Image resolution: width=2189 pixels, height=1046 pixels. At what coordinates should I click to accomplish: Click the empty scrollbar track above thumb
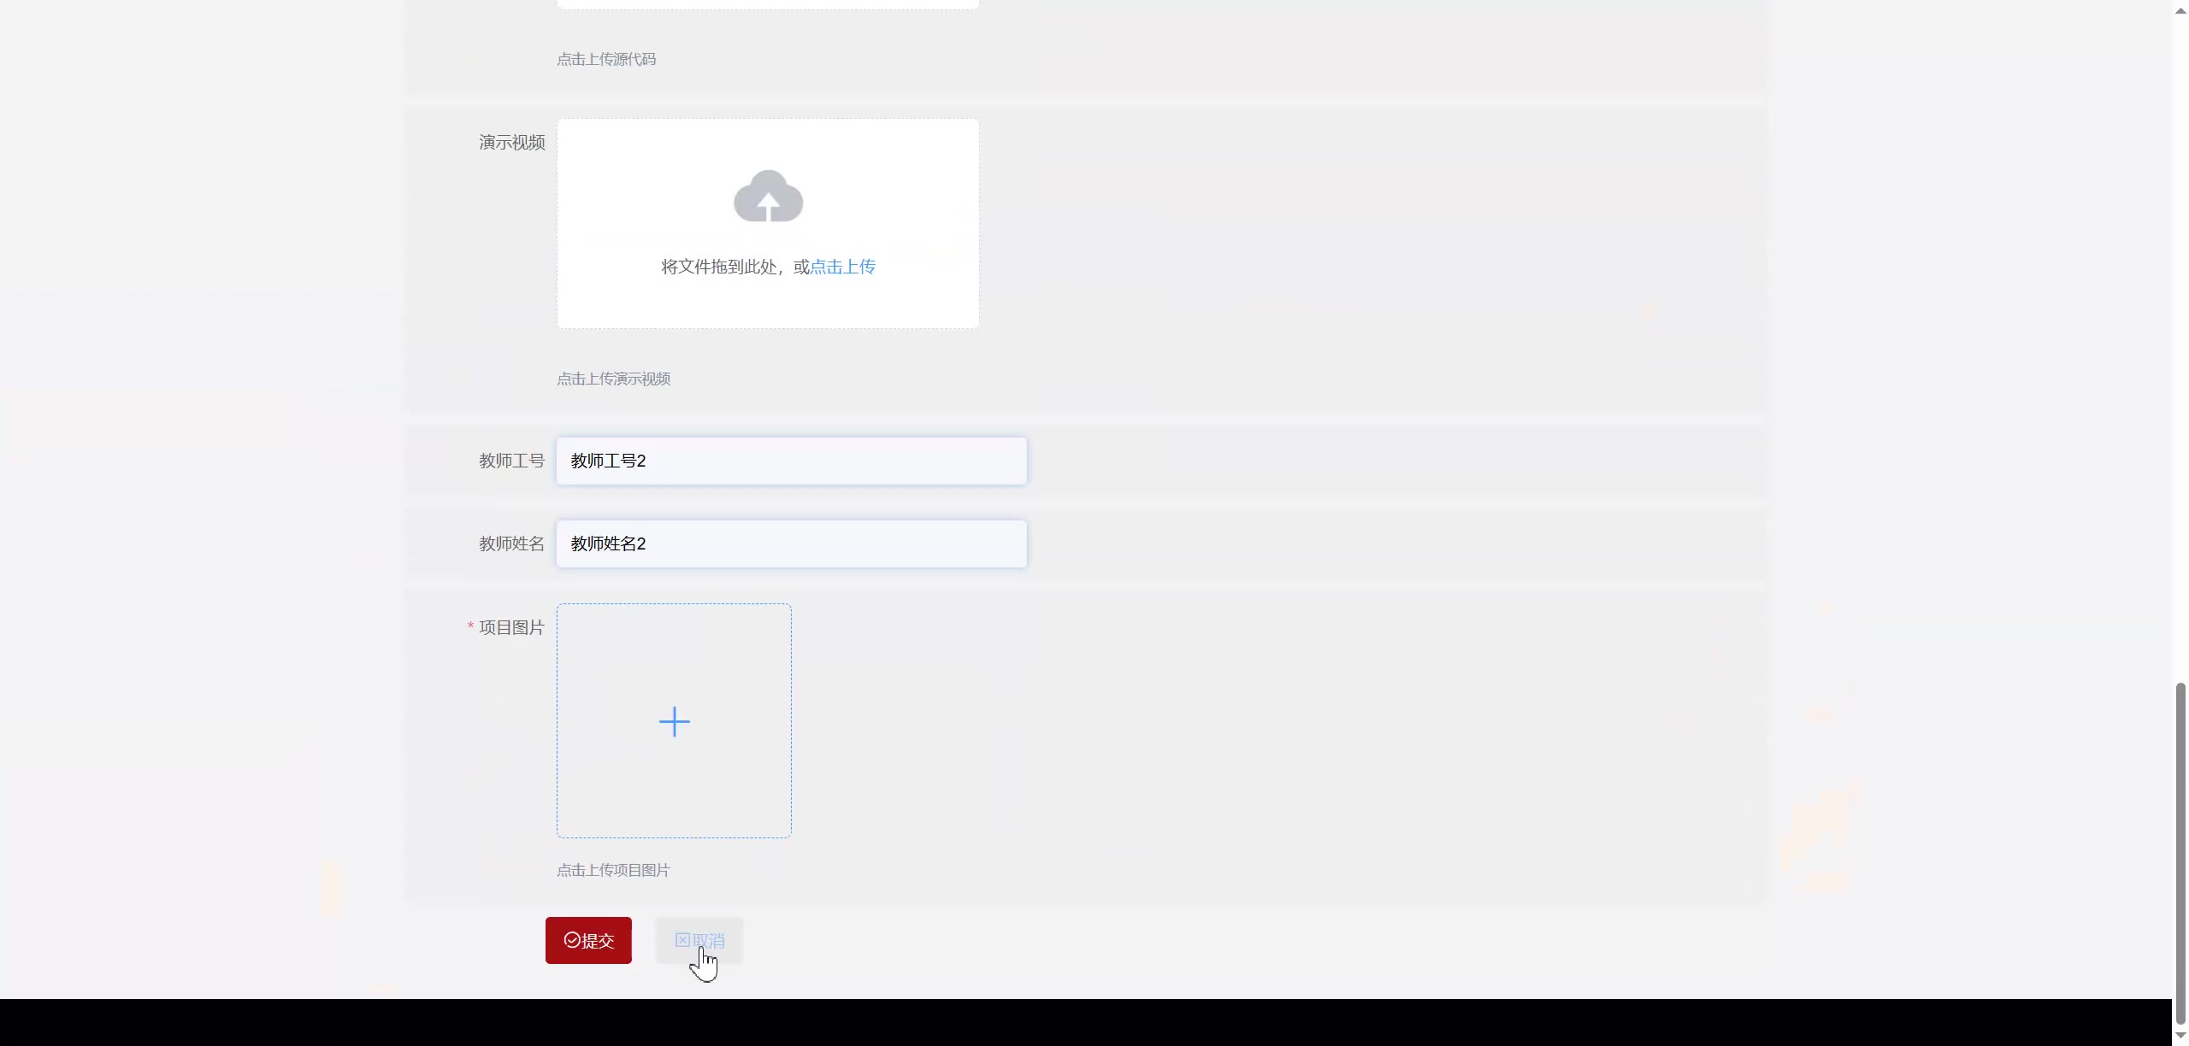(2180, 342)
